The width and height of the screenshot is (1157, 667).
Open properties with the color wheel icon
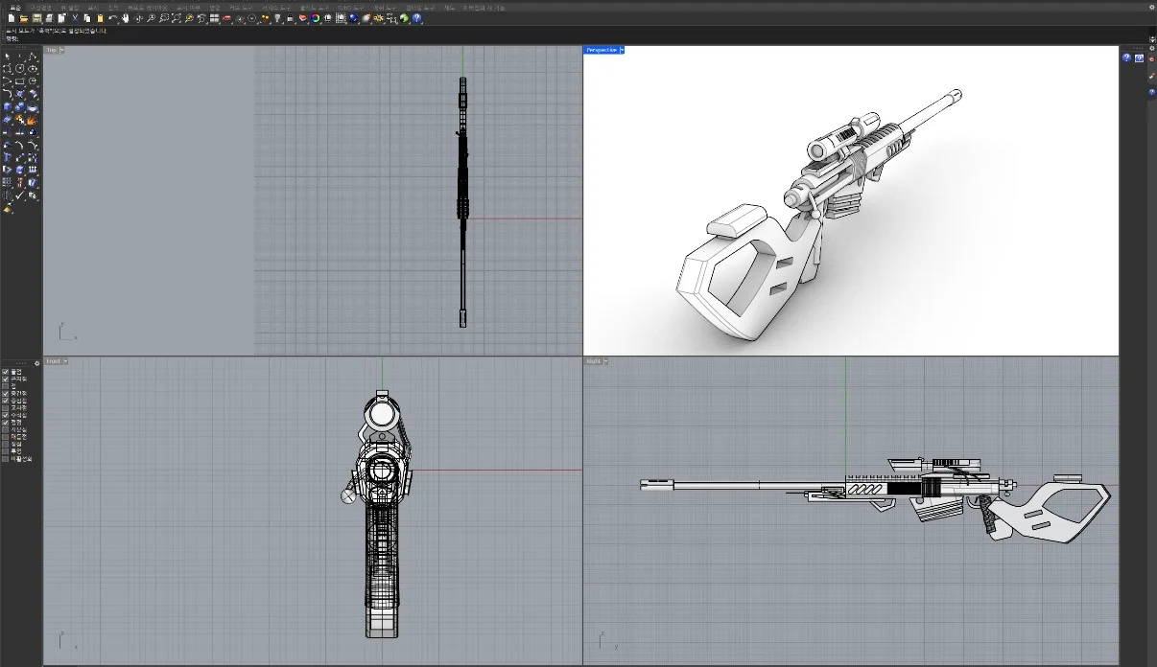(315, 18)
